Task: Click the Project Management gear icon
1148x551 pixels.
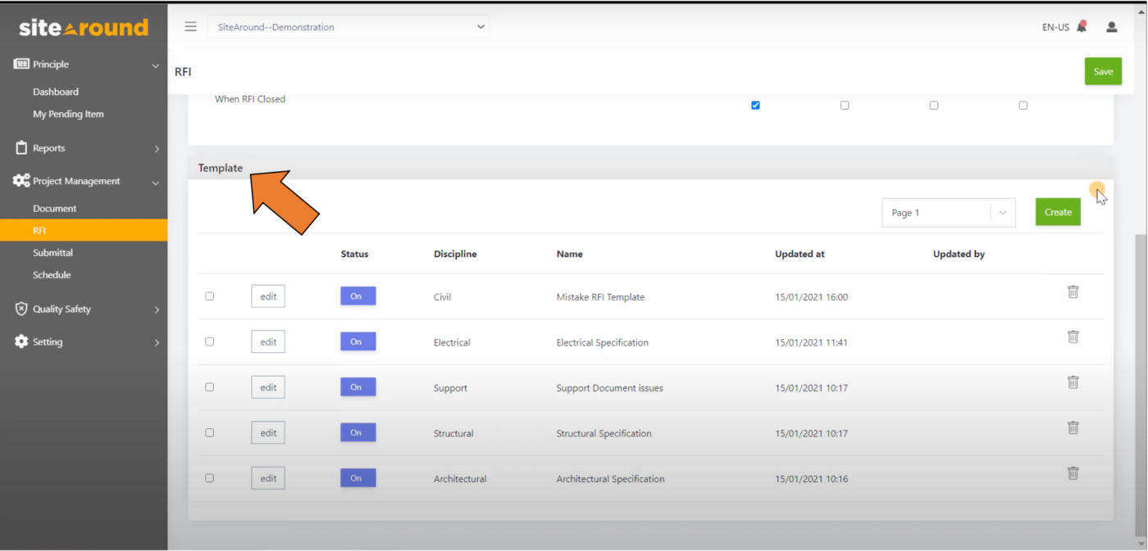Action: (20, 180)
